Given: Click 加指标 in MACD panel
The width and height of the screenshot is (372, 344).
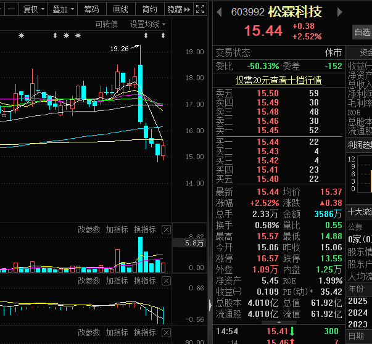Looking at the screenshot, I should (117, 281).
